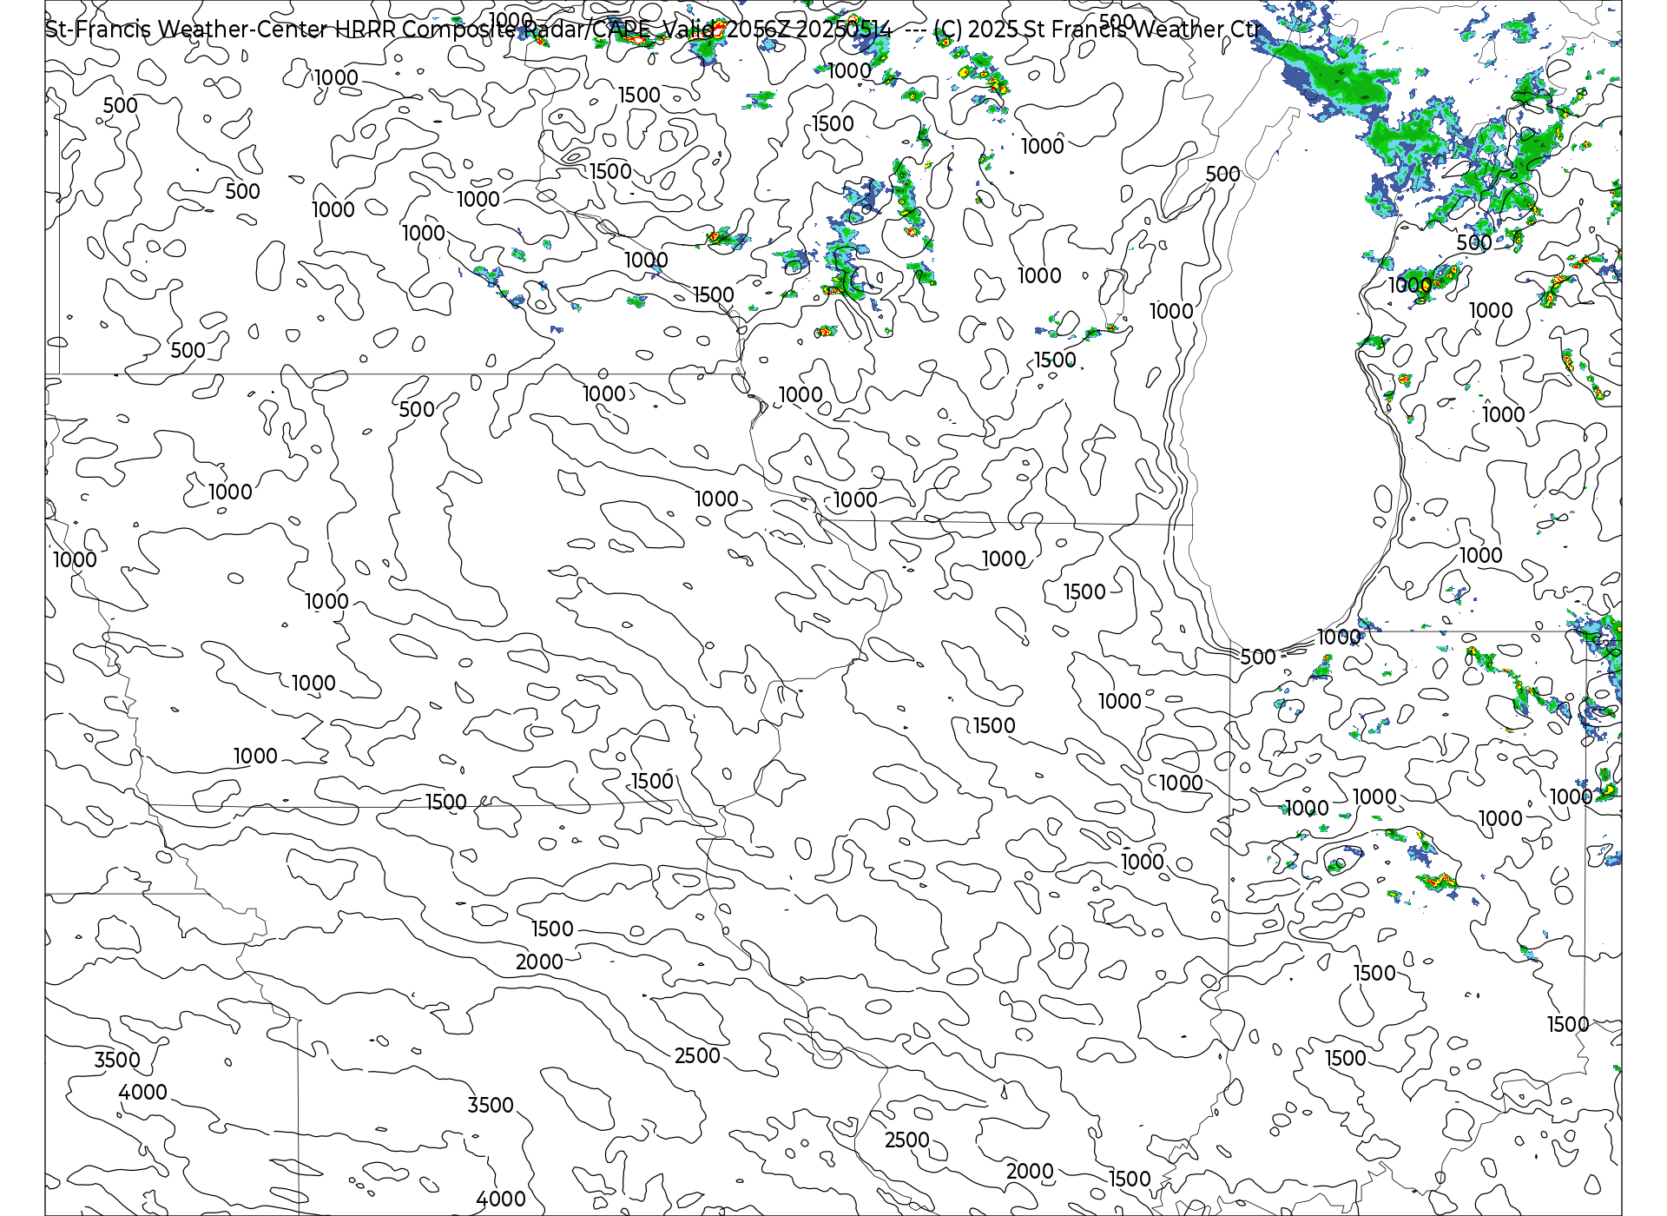The image size is (1667, 1216).
Task: Click the 'Valid 2056Z 20250514' timestamp text
Action: [x=777, y=29]
